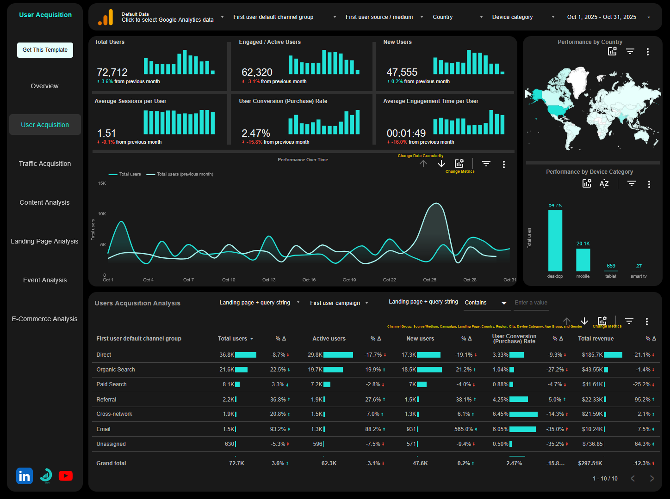Click the Get This Template button

tap(45, 50)
